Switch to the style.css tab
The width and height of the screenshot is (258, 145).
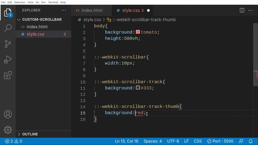pos(133,10)
